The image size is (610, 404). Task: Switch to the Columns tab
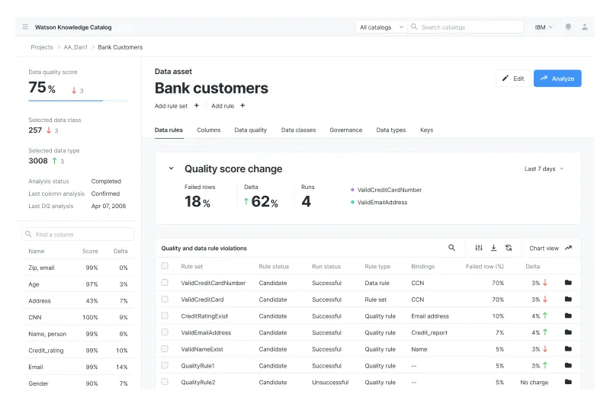click(208, 130)
